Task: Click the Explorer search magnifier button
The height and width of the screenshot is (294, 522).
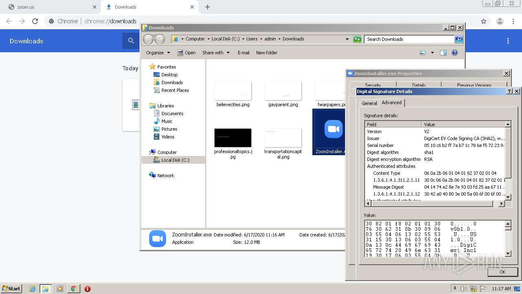Action: 459,39
